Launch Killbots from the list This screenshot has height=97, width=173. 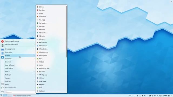point(51,62)
